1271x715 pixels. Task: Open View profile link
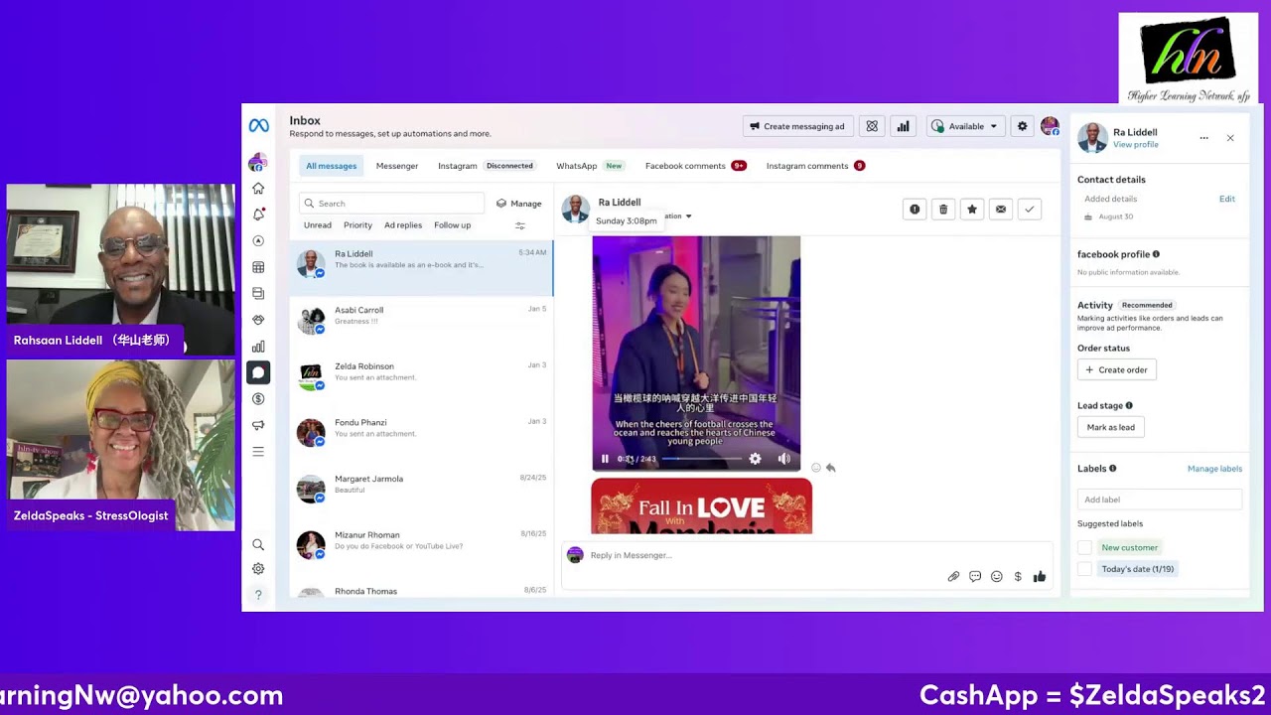[1136, 145]
